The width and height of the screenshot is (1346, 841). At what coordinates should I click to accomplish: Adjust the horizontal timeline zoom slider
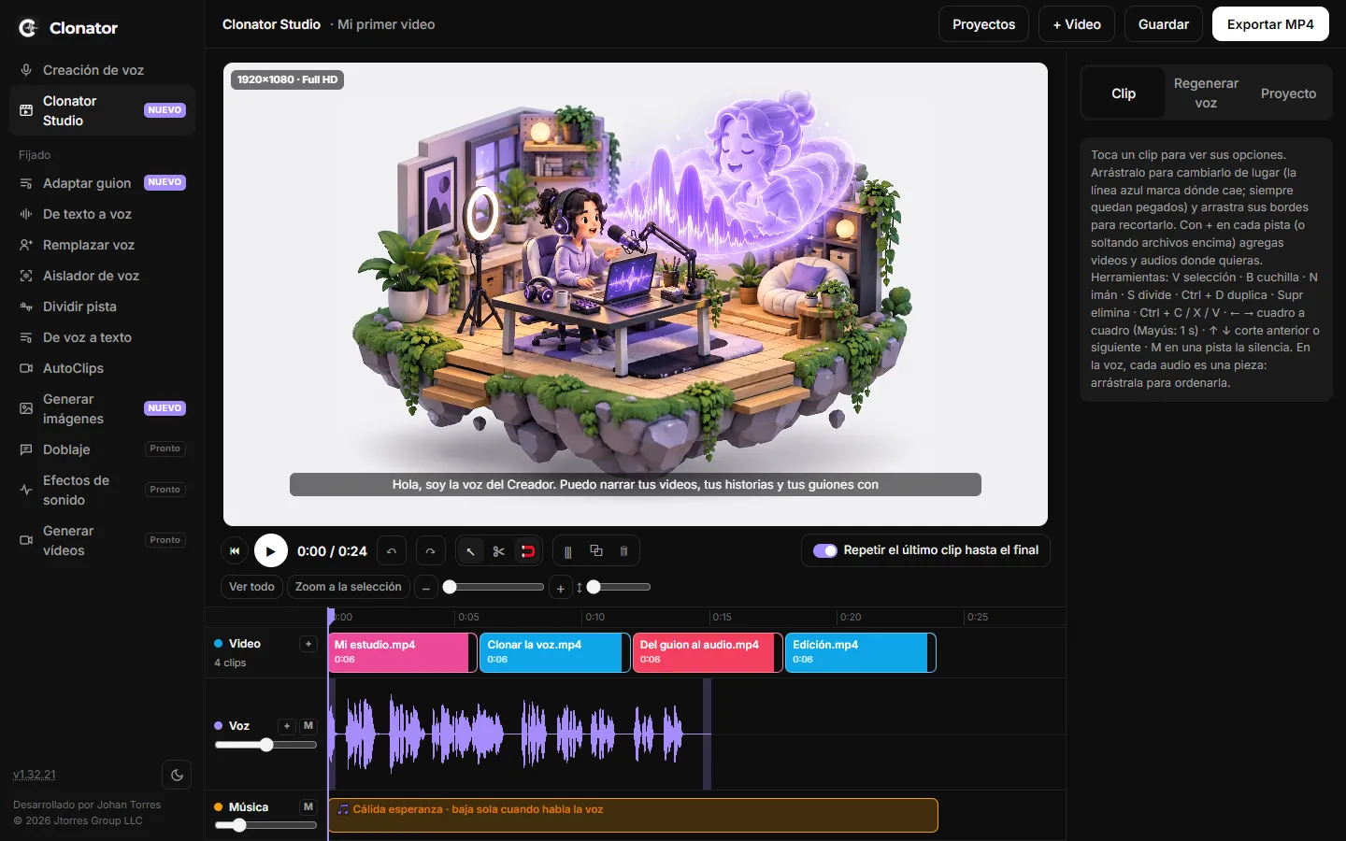[494, 587]
